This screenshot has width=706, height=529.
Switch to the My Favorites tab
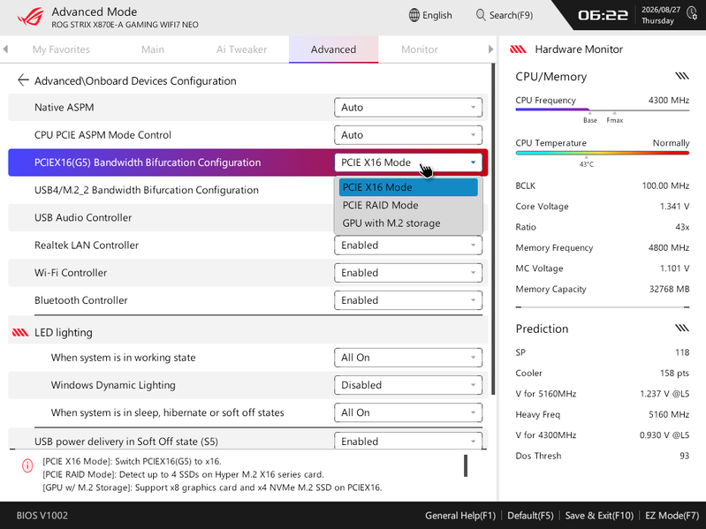pyautogui.click(x=61, y=49)
